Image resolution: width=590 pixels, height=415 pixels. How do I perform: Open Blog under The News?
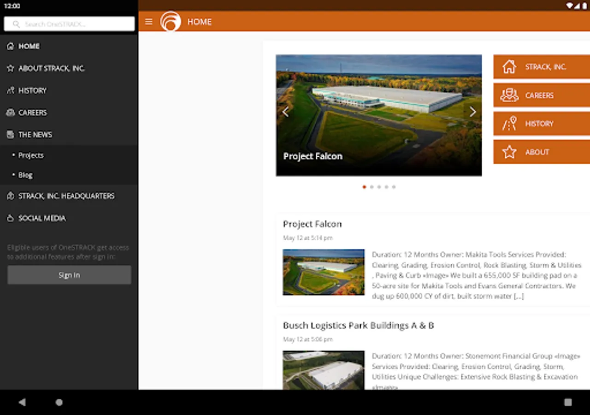pyautogui.click(x=69, y=175)
